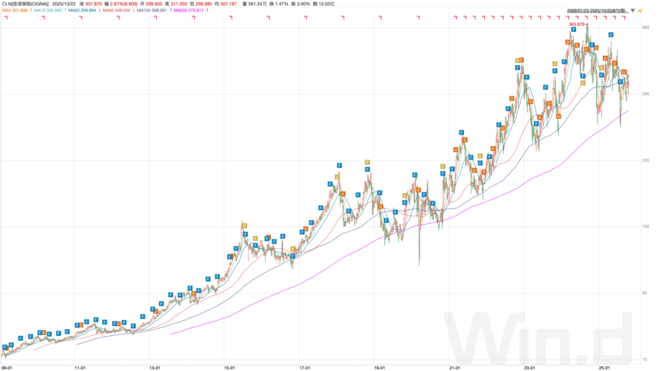Click the 363.878 peak price label
Screen dimensions: 663x371
point(578,25)
